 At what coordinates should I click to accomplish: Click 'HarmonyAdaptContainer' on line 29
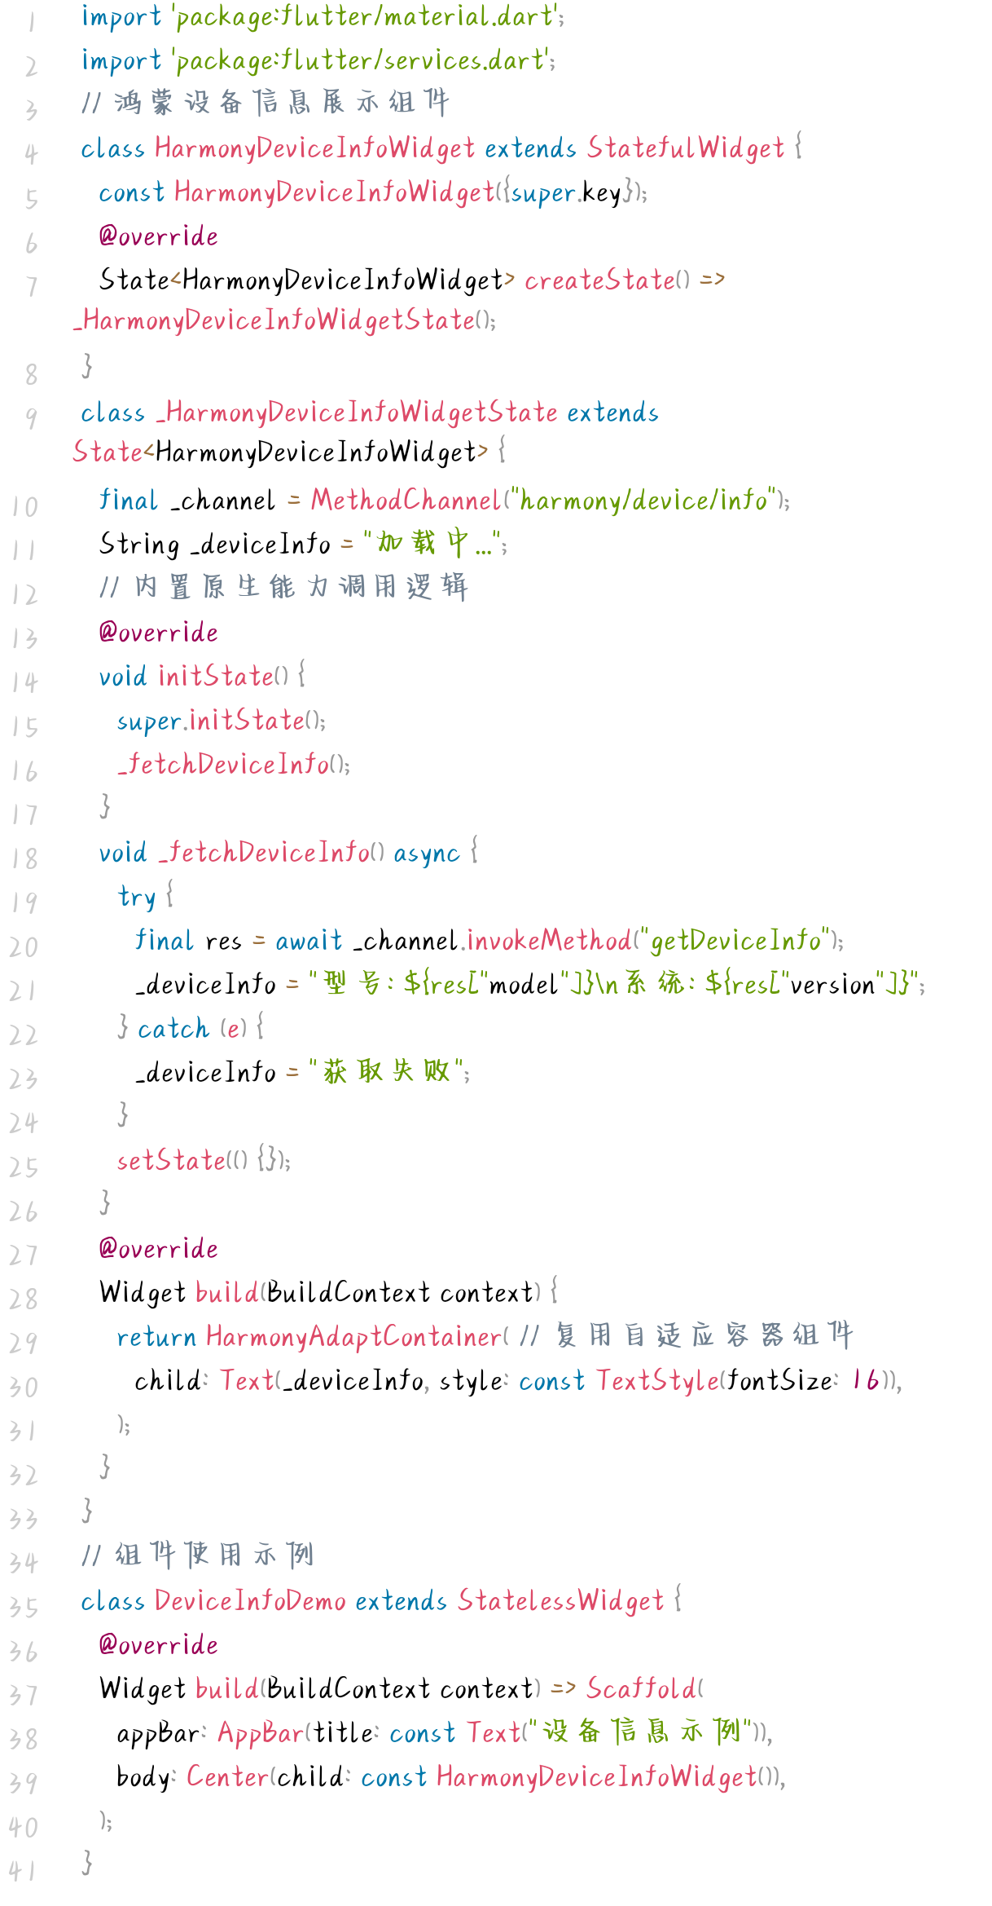point(353,1338)
